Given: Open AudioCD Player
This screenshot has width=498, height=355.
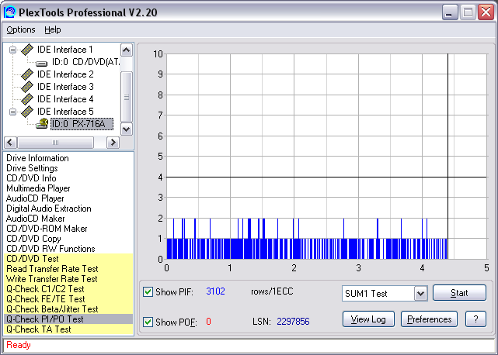Looking at the screenshot, I should point(35,198).
